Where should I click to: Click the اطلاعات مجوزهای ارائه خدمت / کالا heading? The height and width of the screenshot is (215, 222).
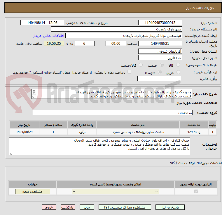coord(196,163)
